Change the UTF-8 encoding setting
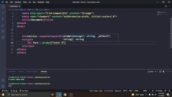 pos(125,91)
